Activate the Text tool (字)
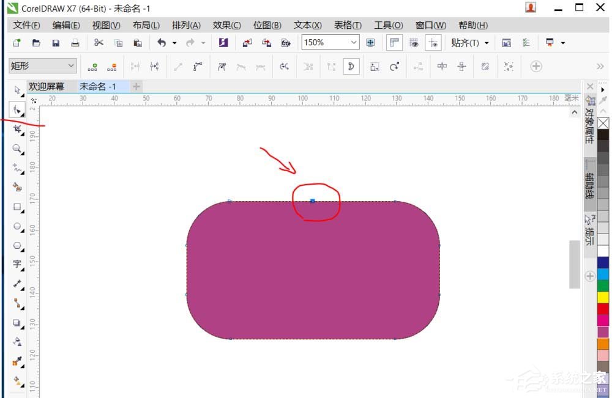The height and width of the screenshot is (398, 612). tap(17, 264)
